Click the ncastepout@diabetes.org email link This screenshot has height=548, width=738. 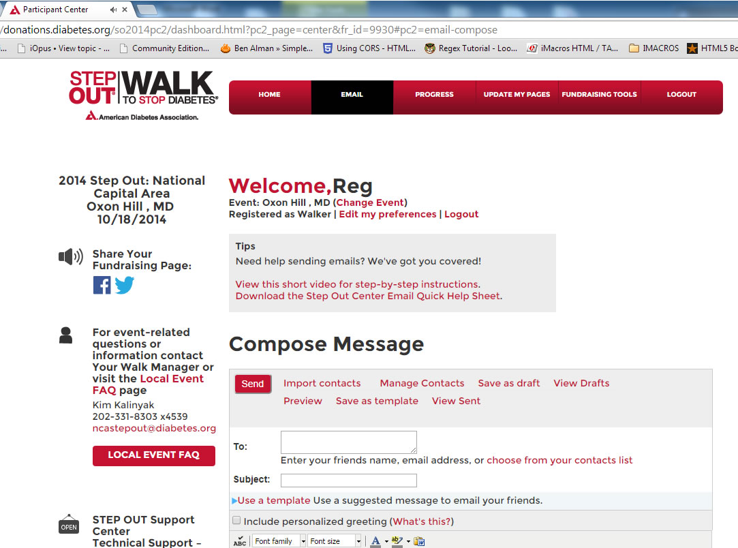pyautogui.click(x=154, y=428)
